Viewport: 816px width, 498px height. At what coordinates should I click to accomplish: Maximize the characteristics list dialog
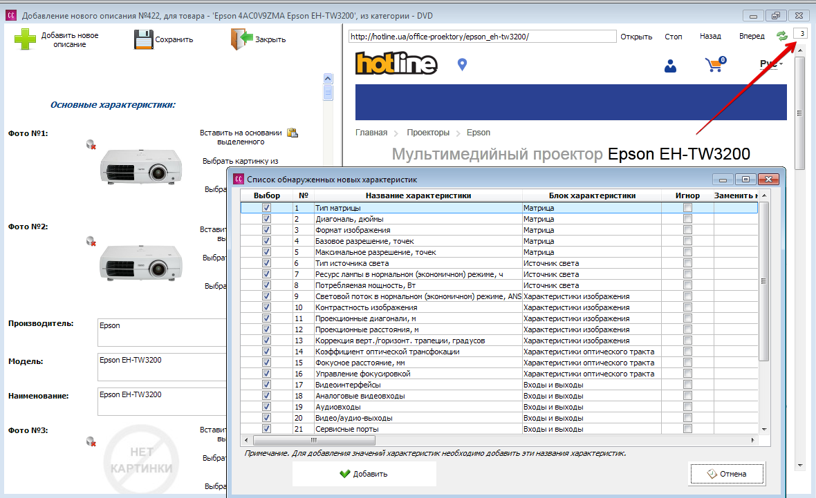[x=745, y=180]
